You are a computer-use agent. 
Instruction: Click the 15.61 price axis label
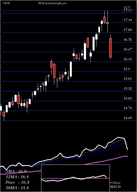[128, 79]
